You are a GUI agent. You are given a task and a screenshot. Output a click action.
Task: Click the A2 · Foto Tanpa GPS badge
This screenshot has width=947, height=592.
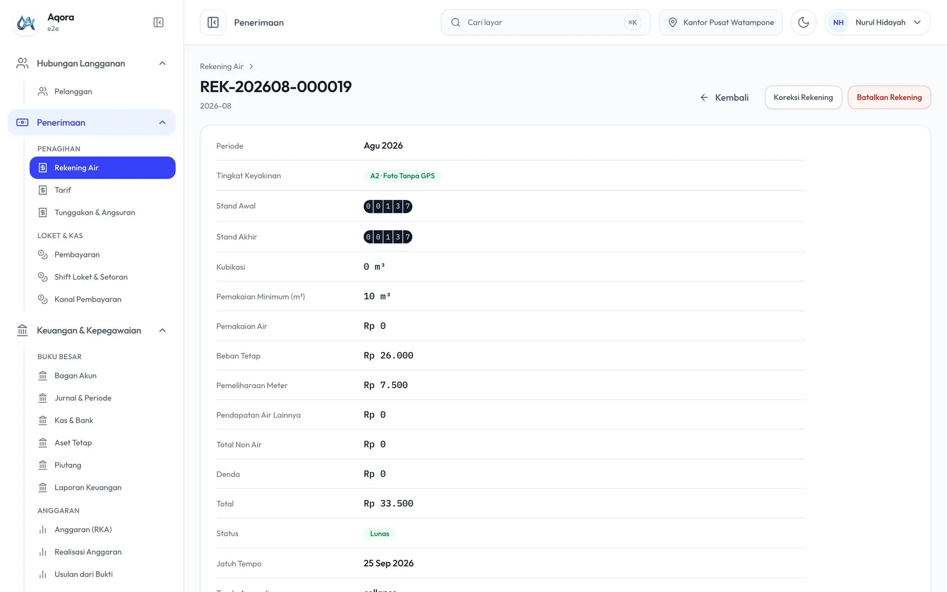pos(402,176)
